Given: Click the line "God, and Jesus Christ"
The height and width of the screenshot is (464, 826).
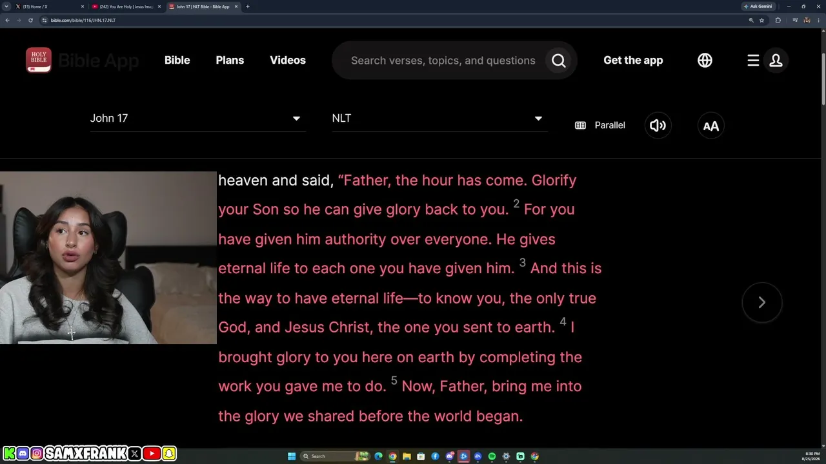Looking at the screenshot, I should point(396,327).
